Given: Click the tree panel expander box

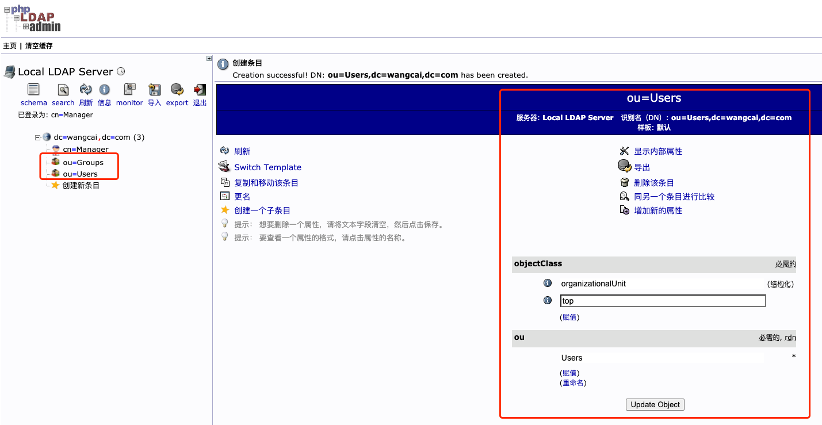Looking at the screenshot, I should point(208,58).
